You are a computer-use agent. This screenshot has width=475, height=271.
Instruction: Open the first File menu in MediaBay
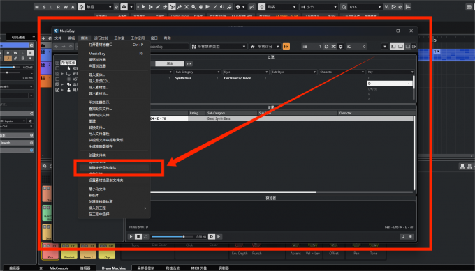(58, 38)
